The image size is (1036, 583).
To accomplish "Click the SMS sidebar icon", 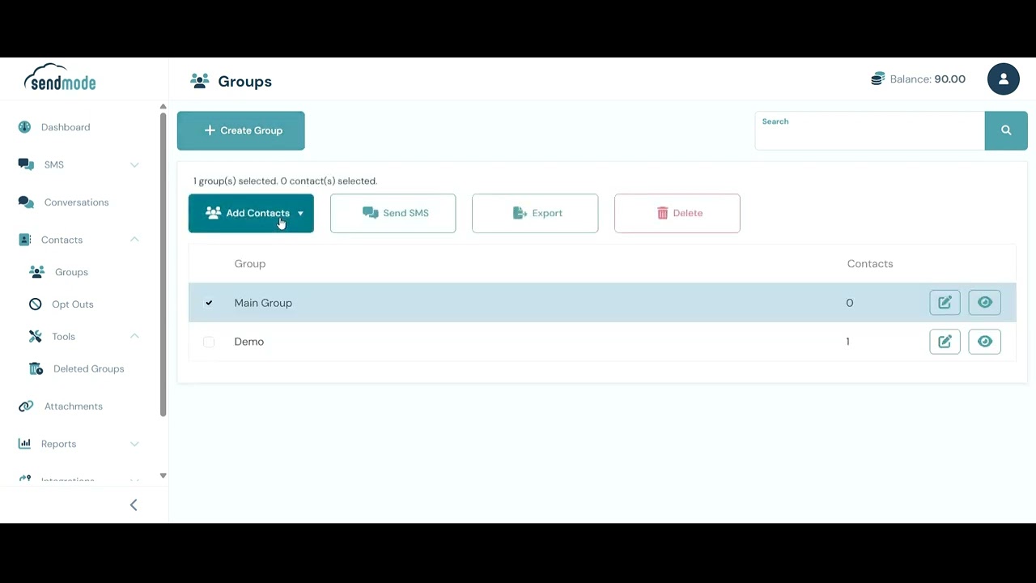I will click(x=26, y=164).
